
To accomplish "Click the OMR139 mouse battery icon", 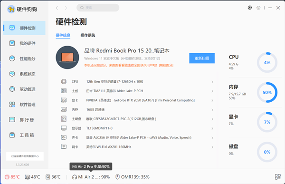I will pyautogui.click(x=117, y=177).
